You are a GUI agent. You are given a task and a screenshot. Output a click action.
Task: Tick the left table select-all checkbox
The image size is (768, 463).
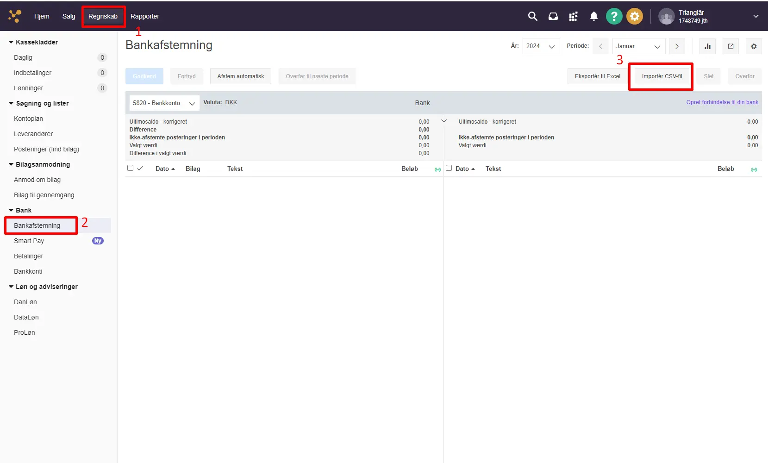[x=131, y=168]
